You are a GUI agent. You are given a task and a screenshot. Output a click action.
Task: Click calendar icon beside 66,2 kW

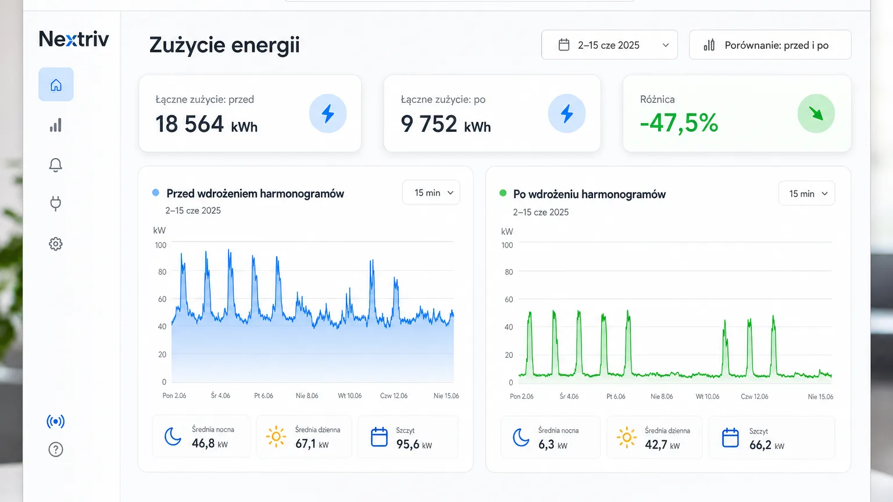pos(730,438)
